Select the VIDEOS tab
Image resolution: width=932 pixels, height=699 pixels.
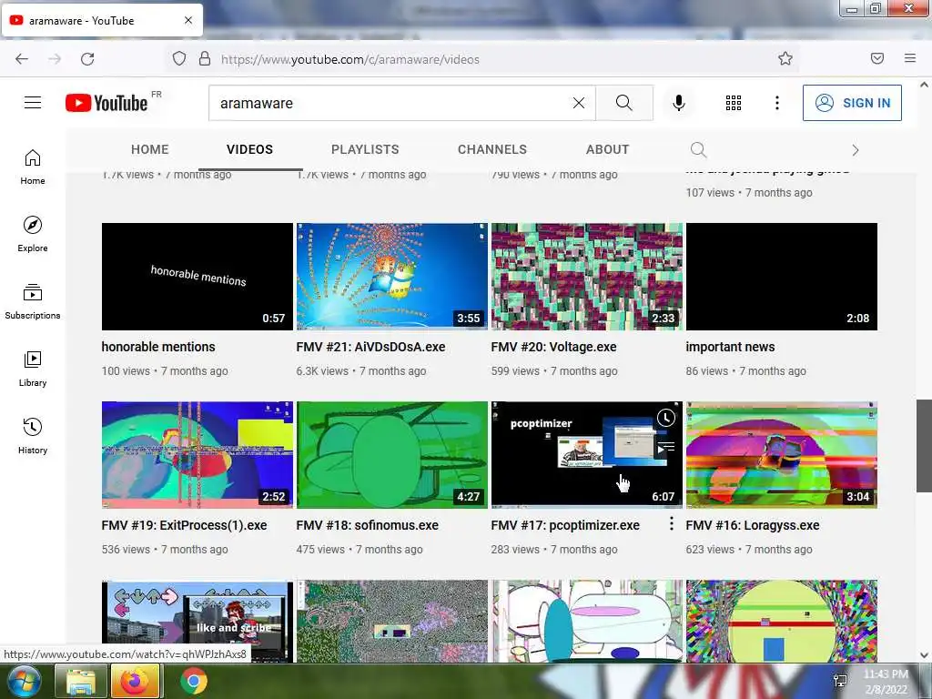(x=249, y=150)
